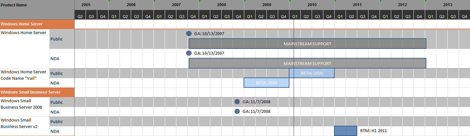Click the MAINSTREAM SUPPORT bar in the NDA row
Viewport: 470px width, 136px height.
click(x=308, y=63)
